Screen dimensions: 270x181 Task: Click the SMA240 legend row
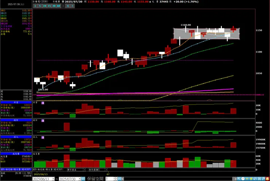[16, 24]
